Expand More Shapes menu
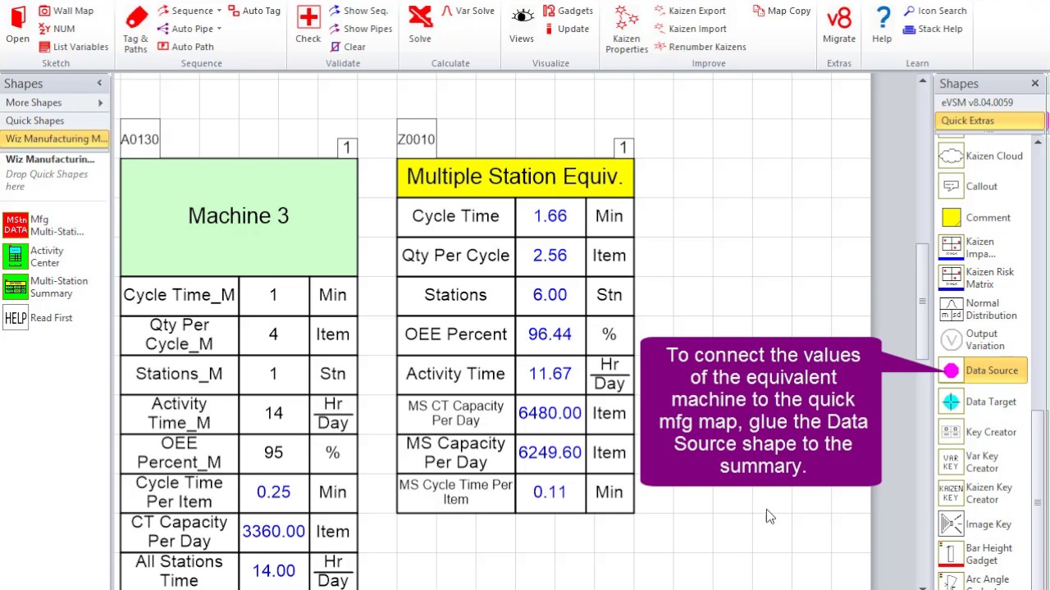 point(54,102)
